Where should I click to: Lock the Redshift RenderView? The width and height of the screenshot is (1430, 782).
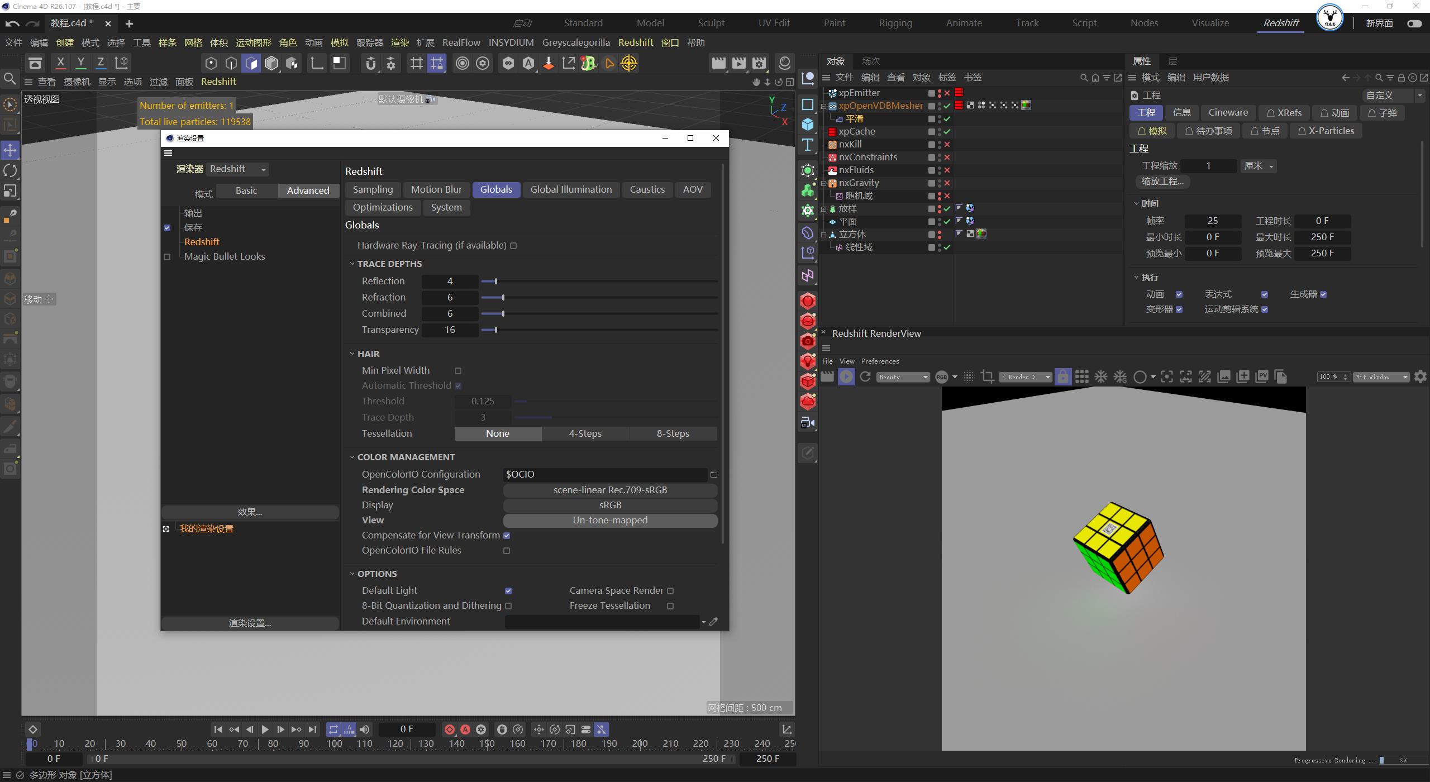[x=1063, y=377]
